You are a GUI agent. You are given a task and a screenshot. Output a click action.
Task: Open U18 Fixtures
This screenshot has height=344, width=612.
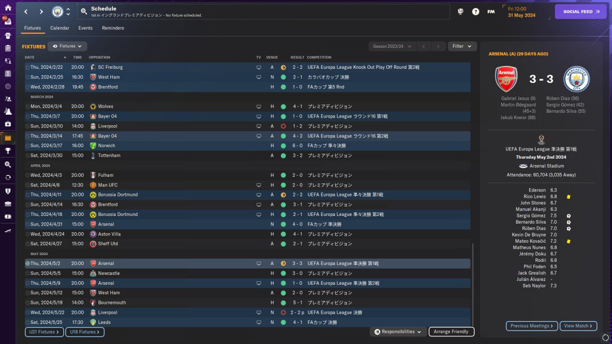click(x=85, y=332)
